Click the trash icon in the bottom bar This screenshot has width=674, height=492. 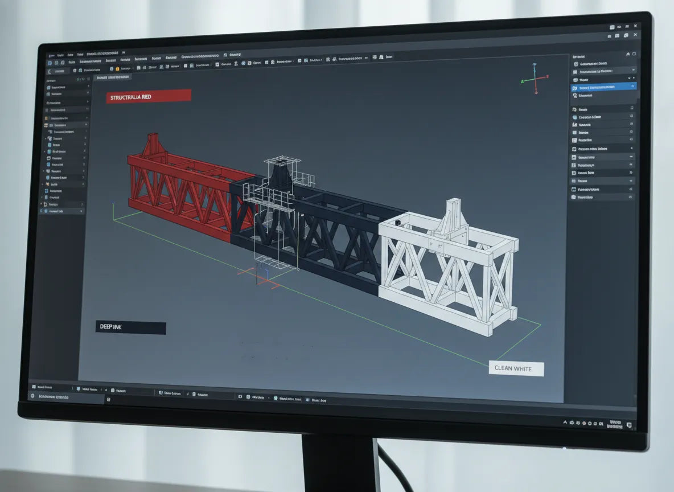(x=109, y=400)
